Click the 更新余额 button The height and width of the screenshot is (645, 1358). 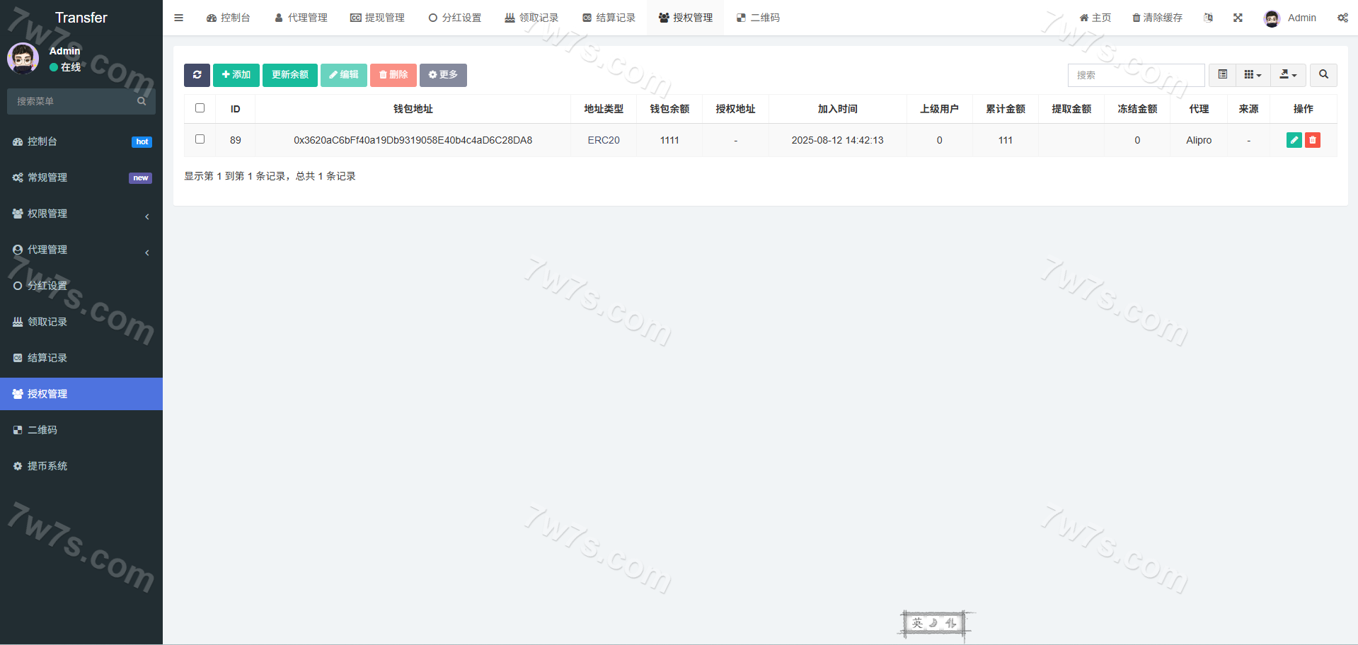(x=289, y=75)
